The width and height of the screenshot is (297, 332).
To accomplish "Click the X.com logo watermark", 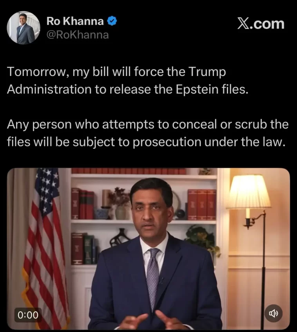I will pyautogui.click(x=261, y=23).
